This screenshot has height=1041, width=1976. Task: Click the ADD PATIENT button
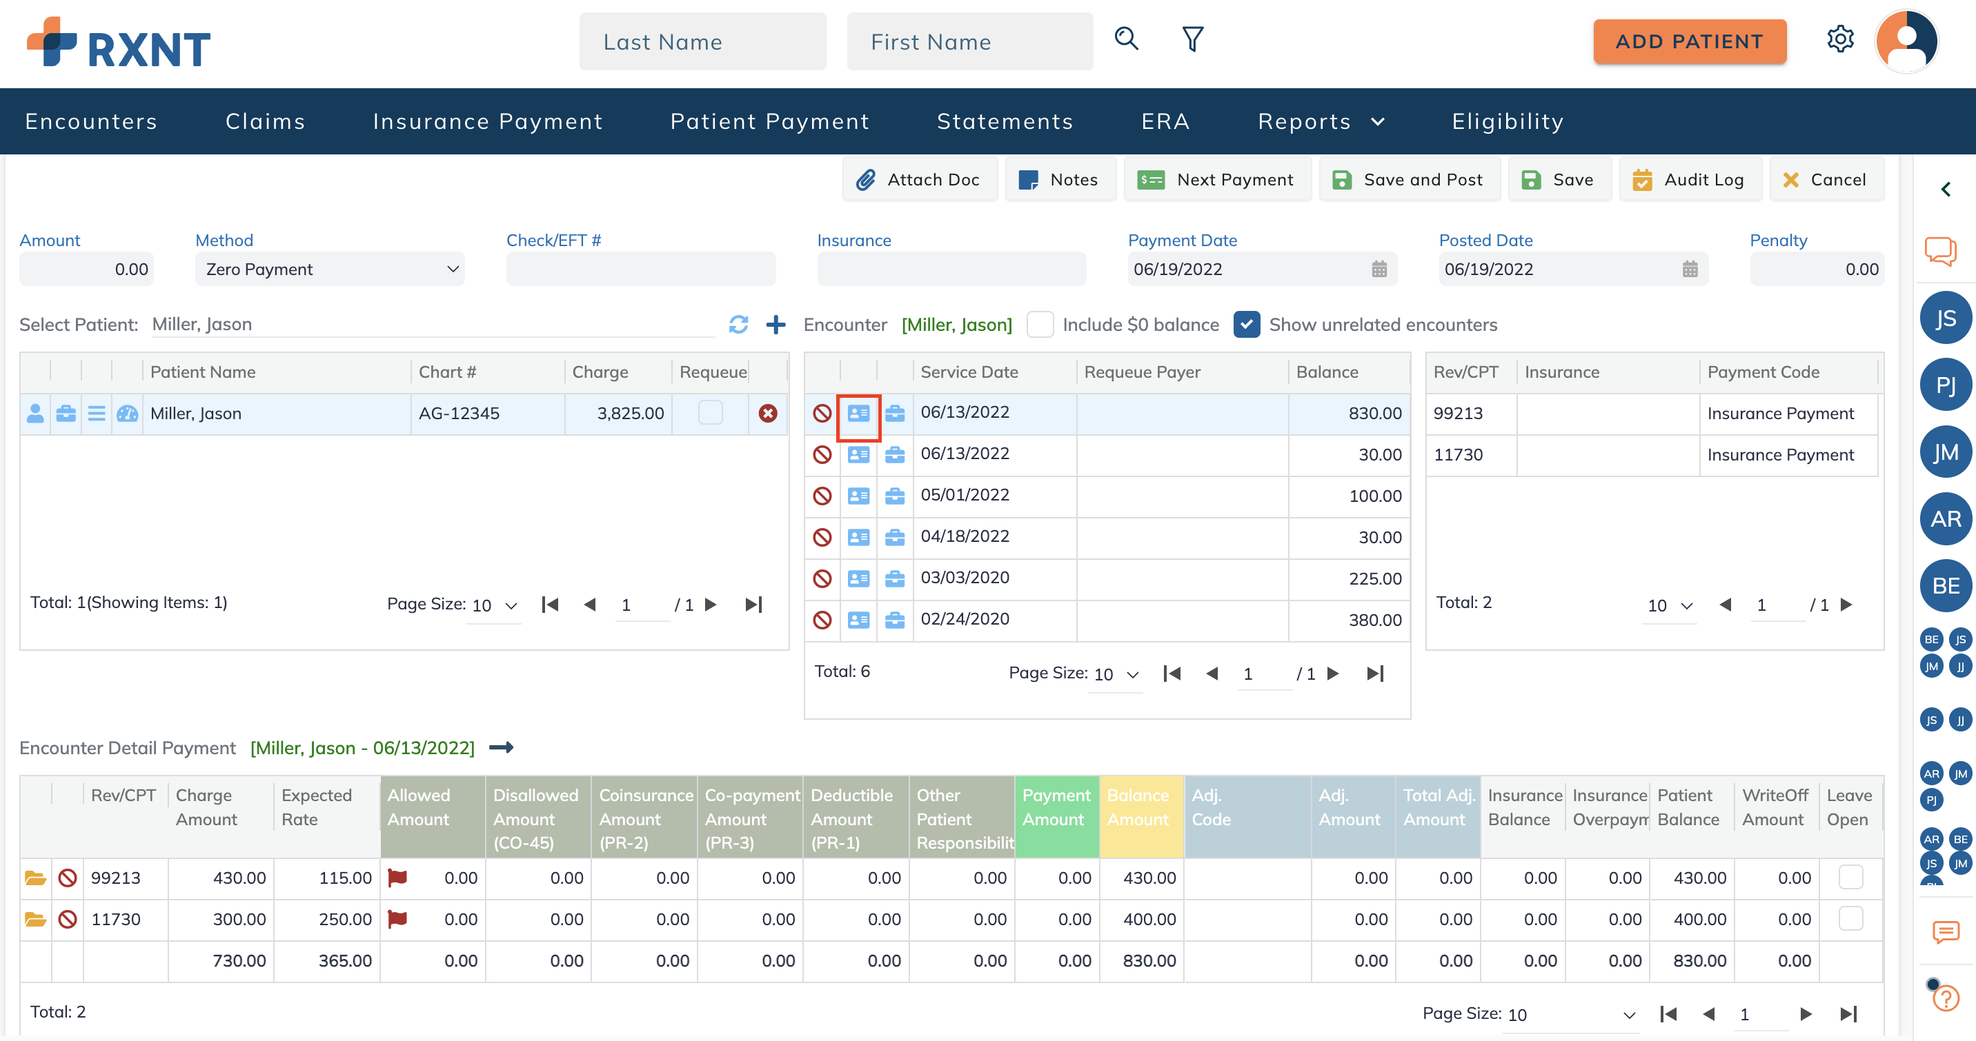coord(1689,41)
